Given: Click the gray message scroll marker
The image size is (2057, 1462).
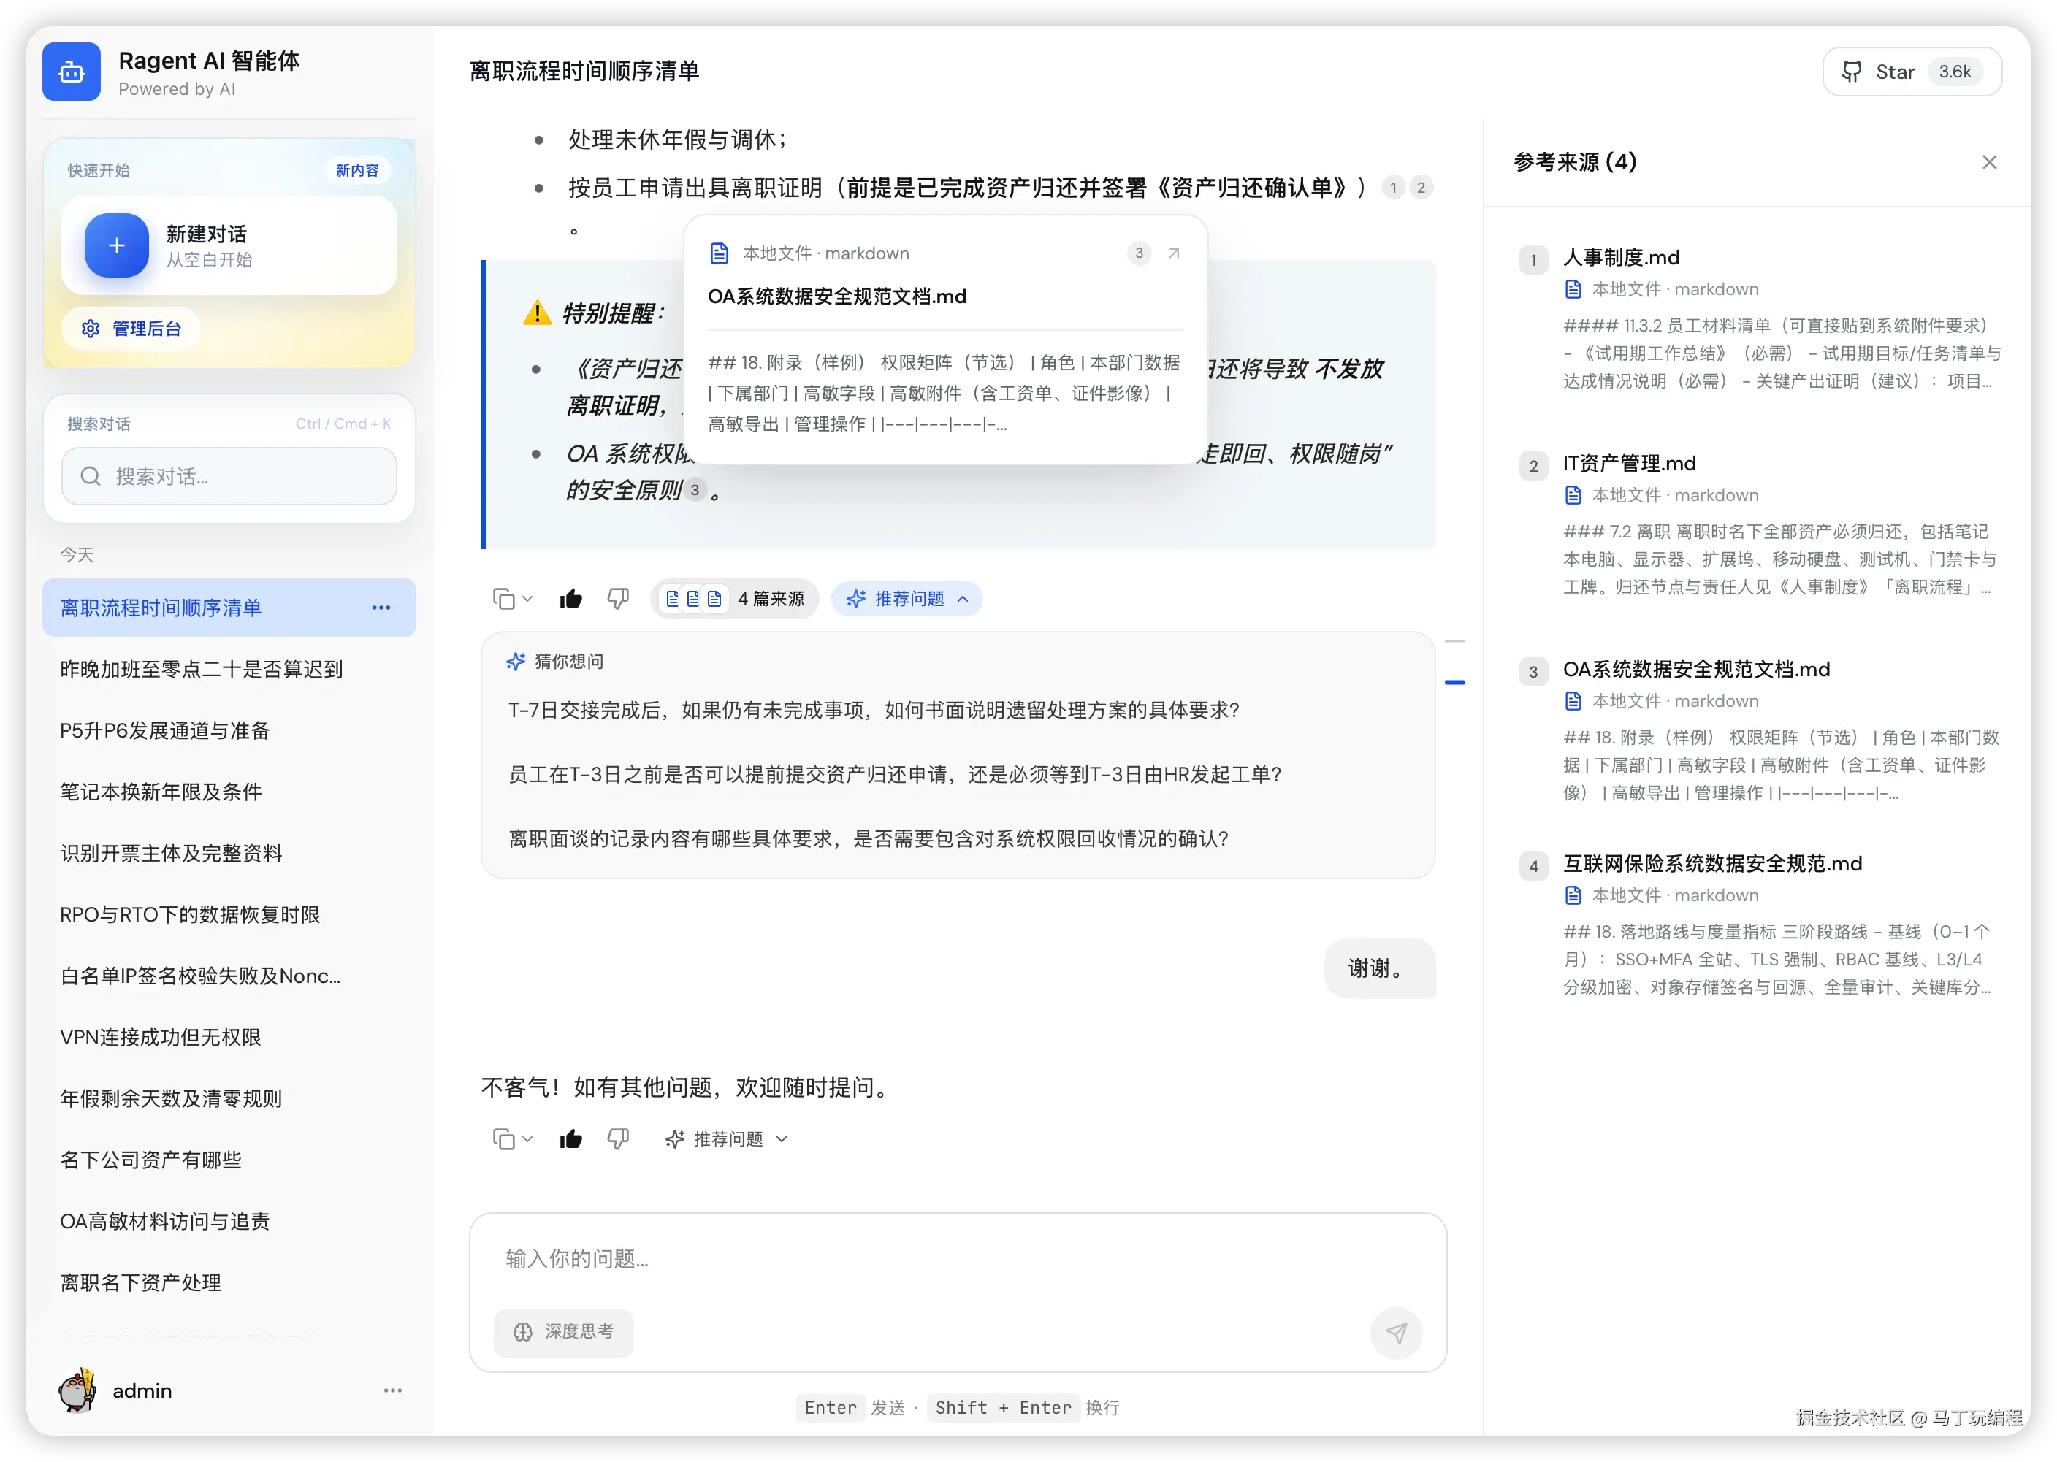Looking at the screenshot, I should click(1455, 641).
